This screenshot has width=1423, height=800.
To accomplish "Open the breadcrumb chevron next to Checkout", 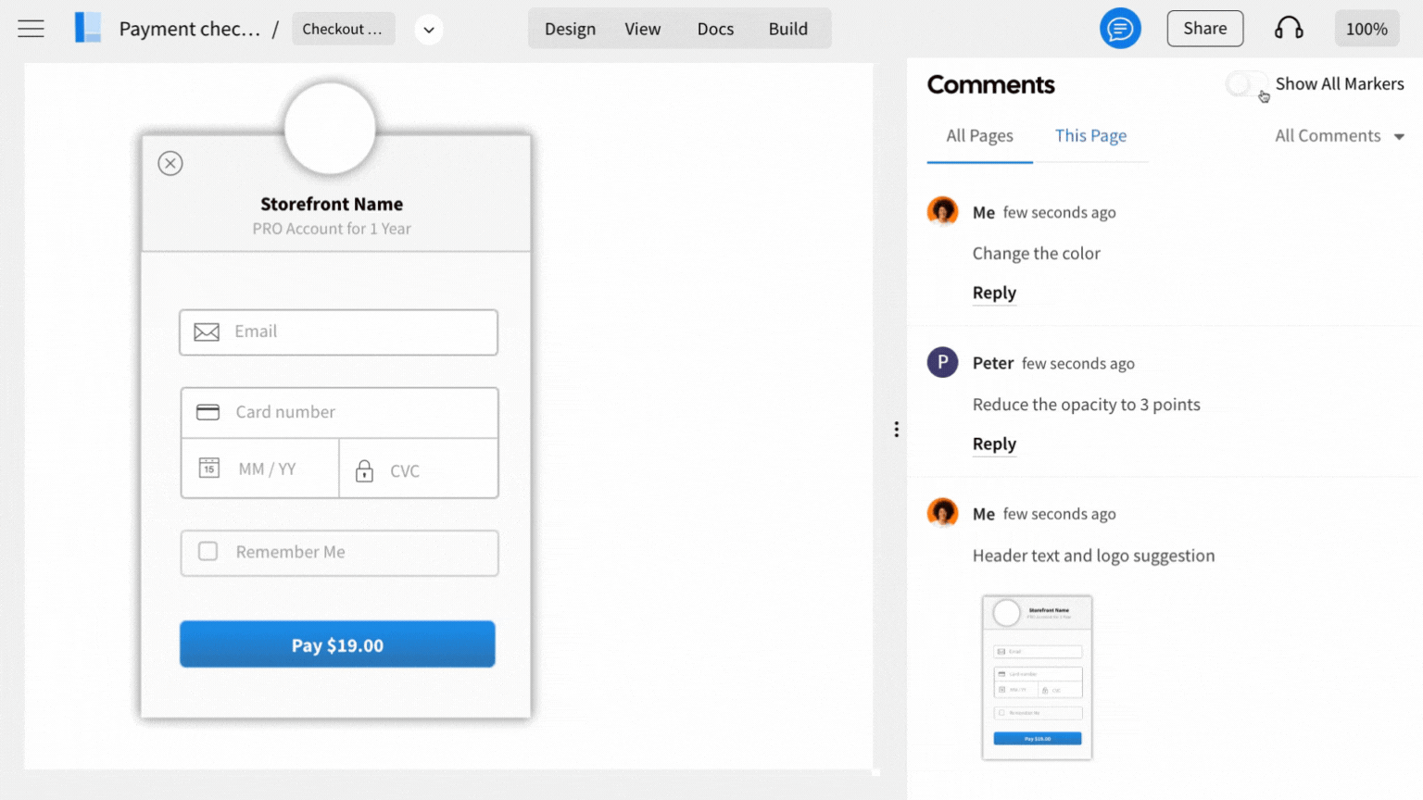I will pyautogui.click(x=428, y=29).
